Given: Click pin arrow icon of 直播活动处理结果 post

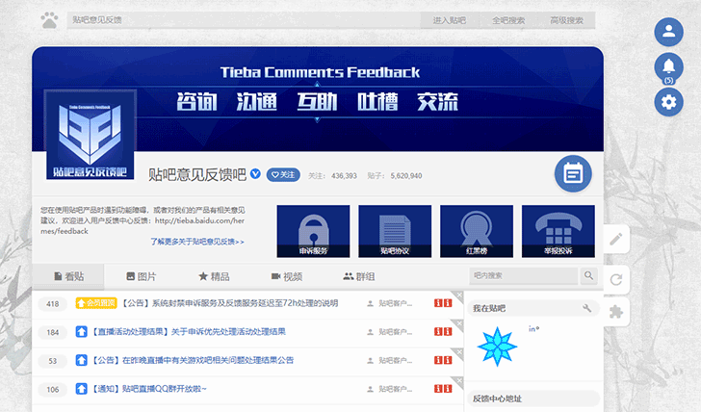Looking at the screenshot, I should click(x=81, y=331).
